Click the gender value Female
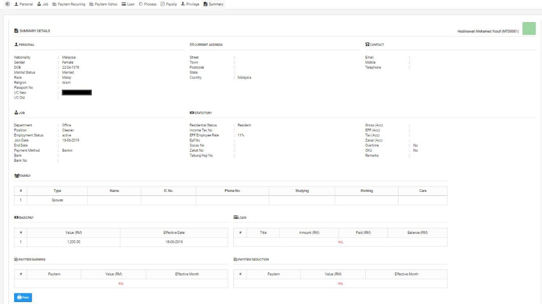Image resolution: width=542 pixels, height=304 pixels. click(68, 63)
